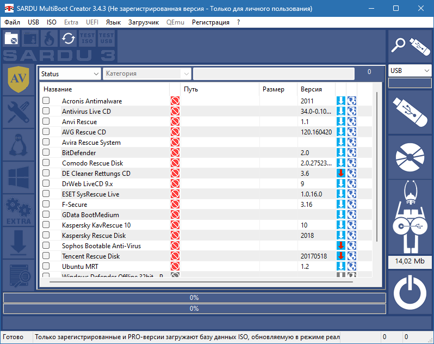Open the ? help menu

239,22
